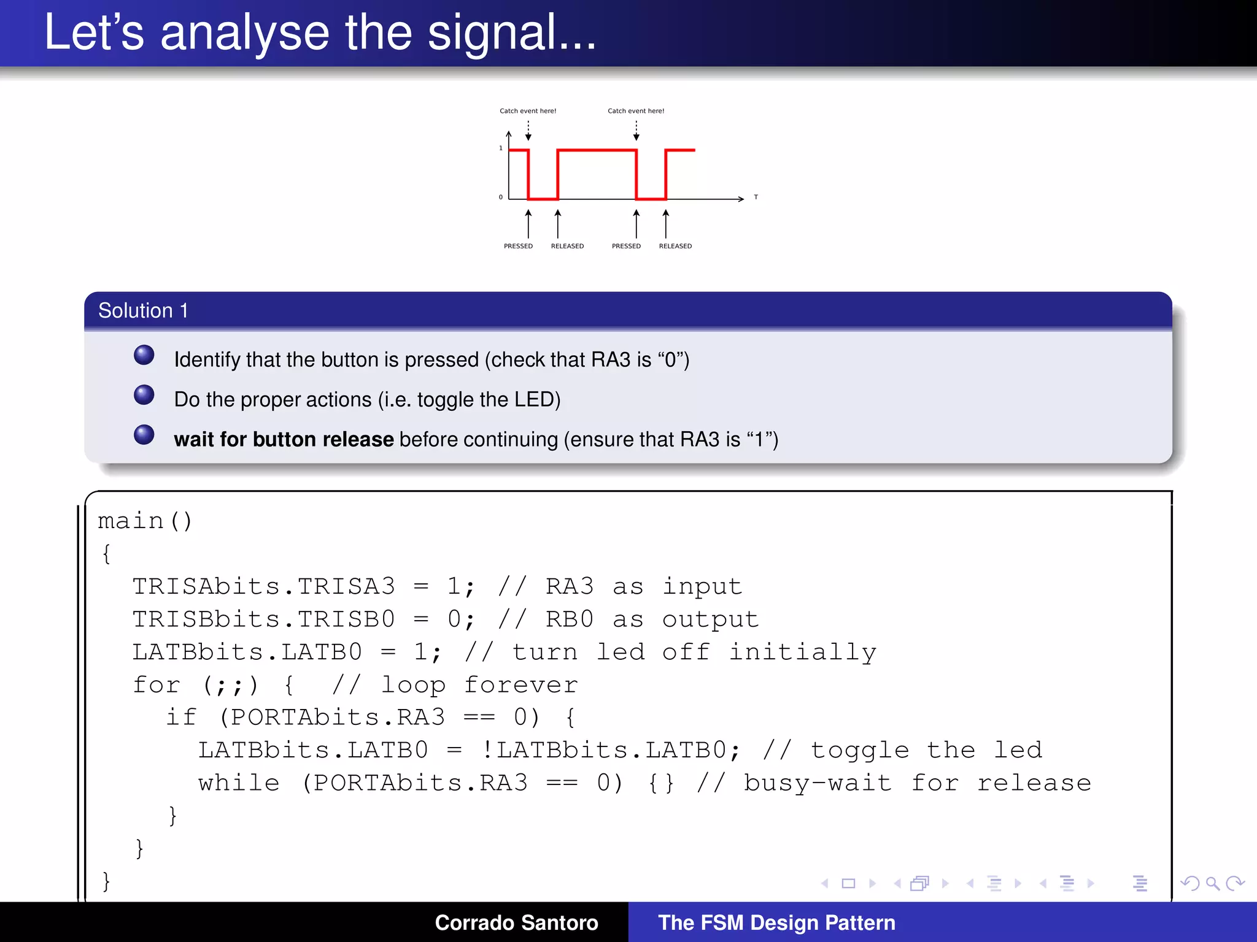Click the previous subsection arrow in navigation bar
This screenshot has height=942, width=1257.
click(x=970, y=883)
